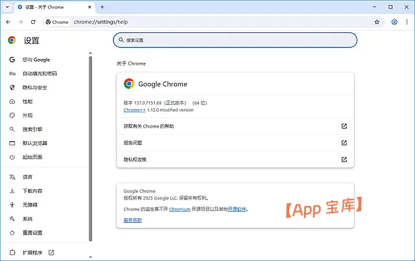Select the 起始页面 sidebar label
Image resolution: width=415 pixels, height=261 pixels.
point(32,157)
